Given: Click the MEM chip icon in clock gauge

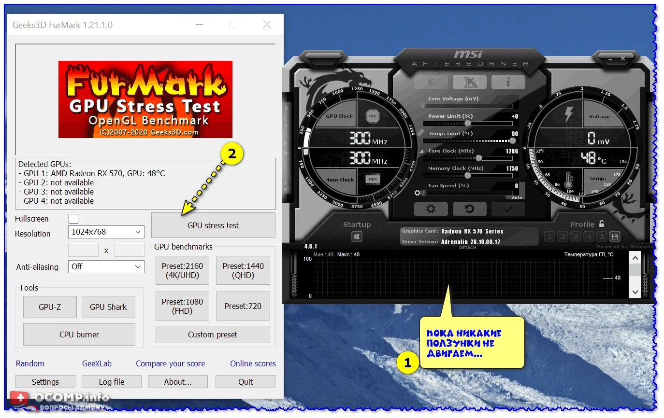Looking at the screenshot, I should point(373,179).
